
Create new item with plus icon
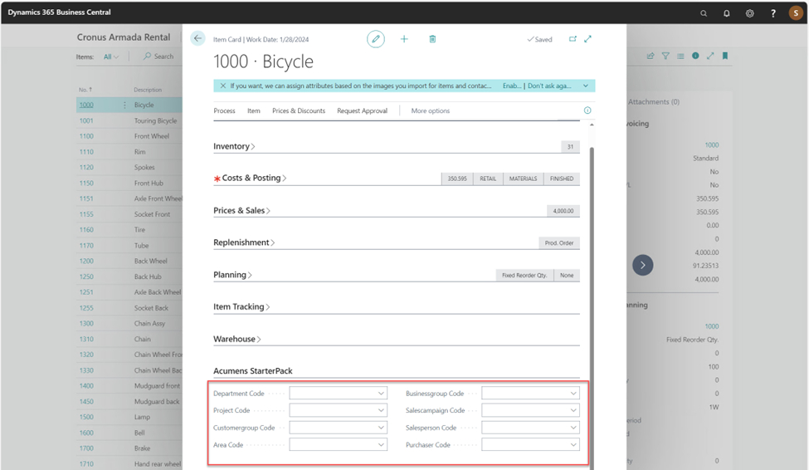coord(404,39)
